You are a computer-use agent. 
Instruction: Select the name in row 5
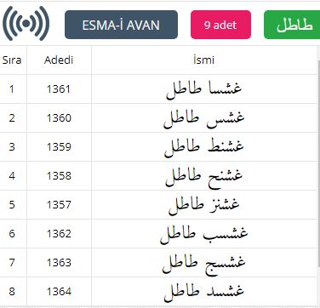tap(203, 205)
